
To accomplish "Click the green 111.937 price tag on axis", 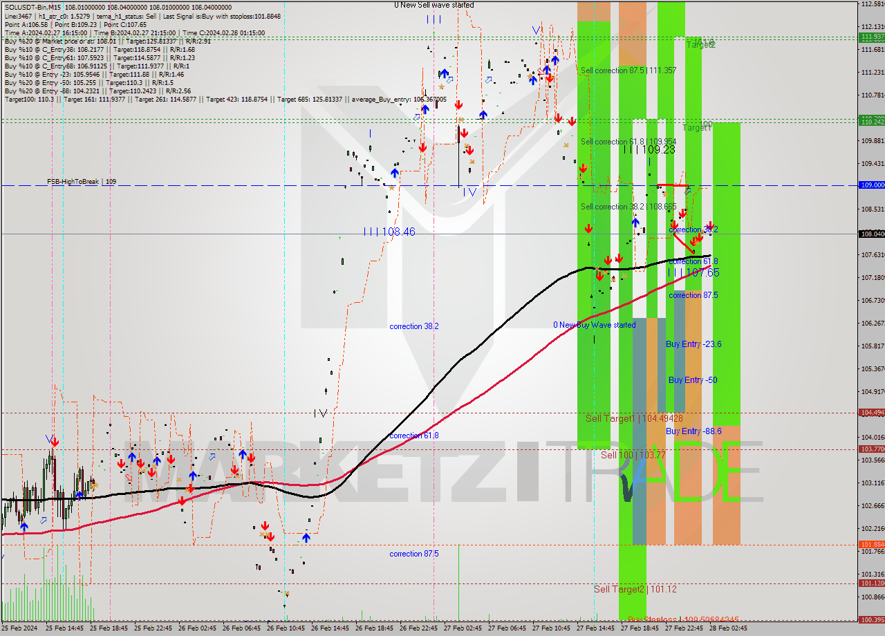I will click(872, 37).
